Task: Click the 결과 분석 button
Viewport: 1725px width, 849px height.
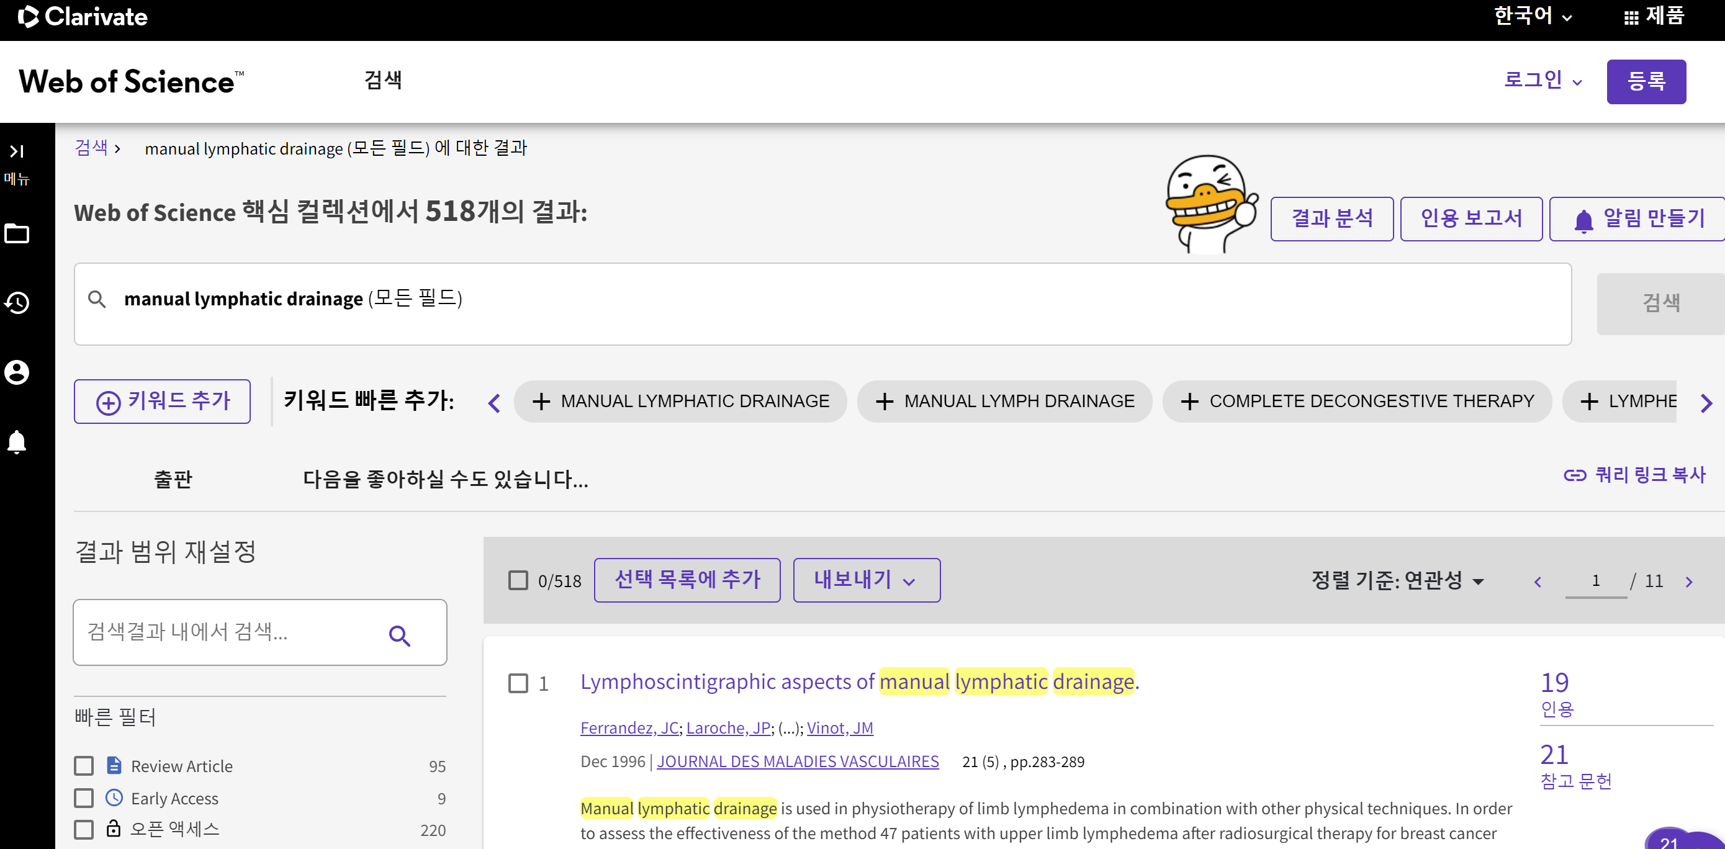Action: click(1331, 218)
